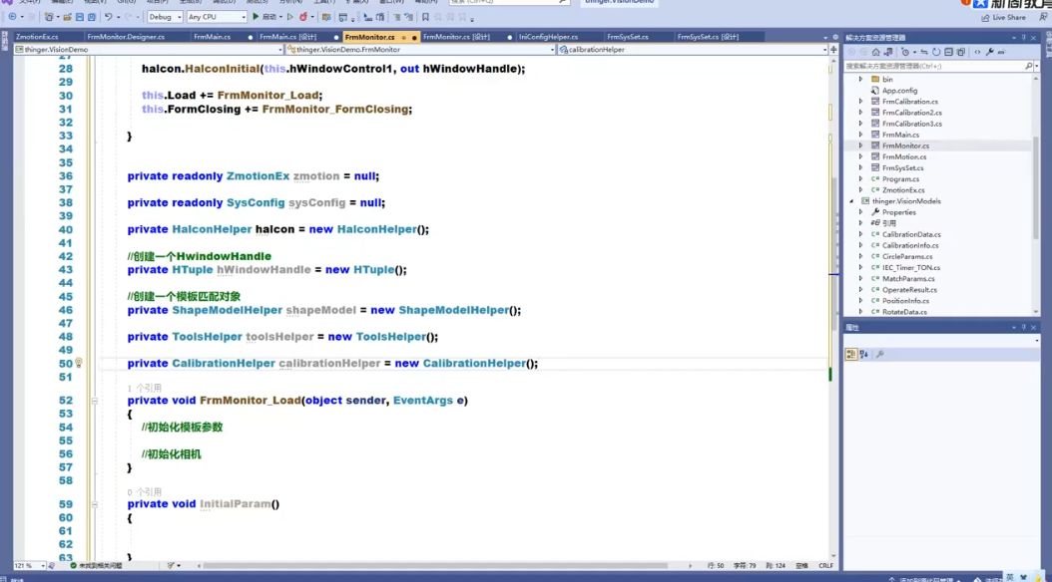Toggle pin on the Solution Explorer panel
Screen dimensions: 1052x582
(x=1023, y=37)
